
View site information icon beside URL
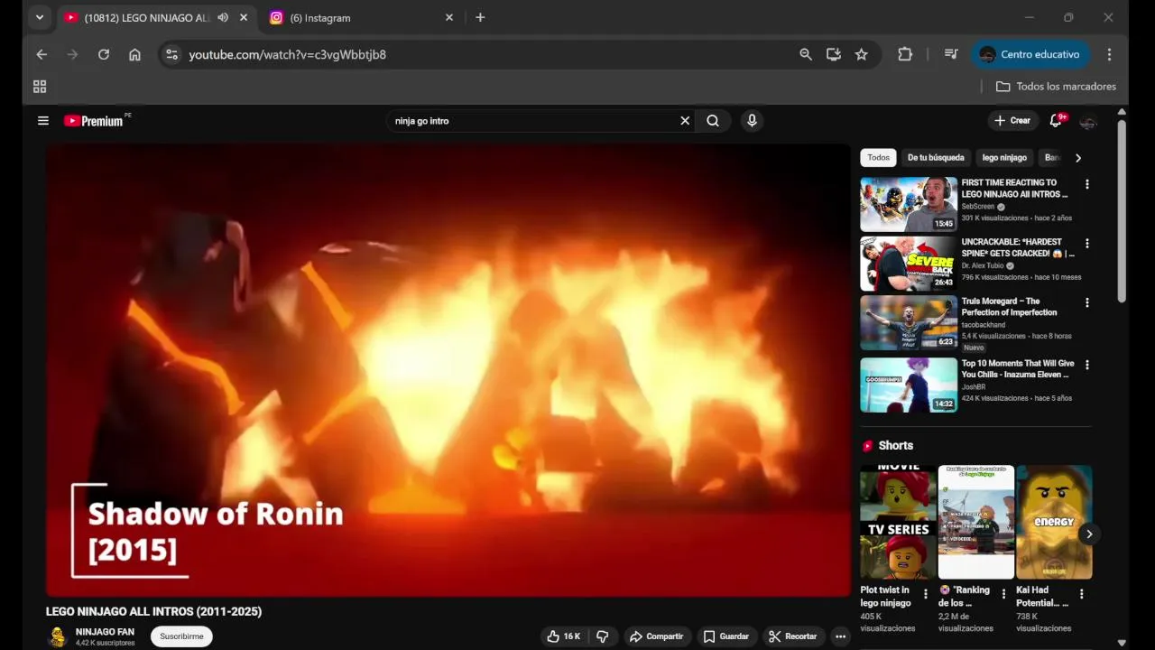pos(172,54)
